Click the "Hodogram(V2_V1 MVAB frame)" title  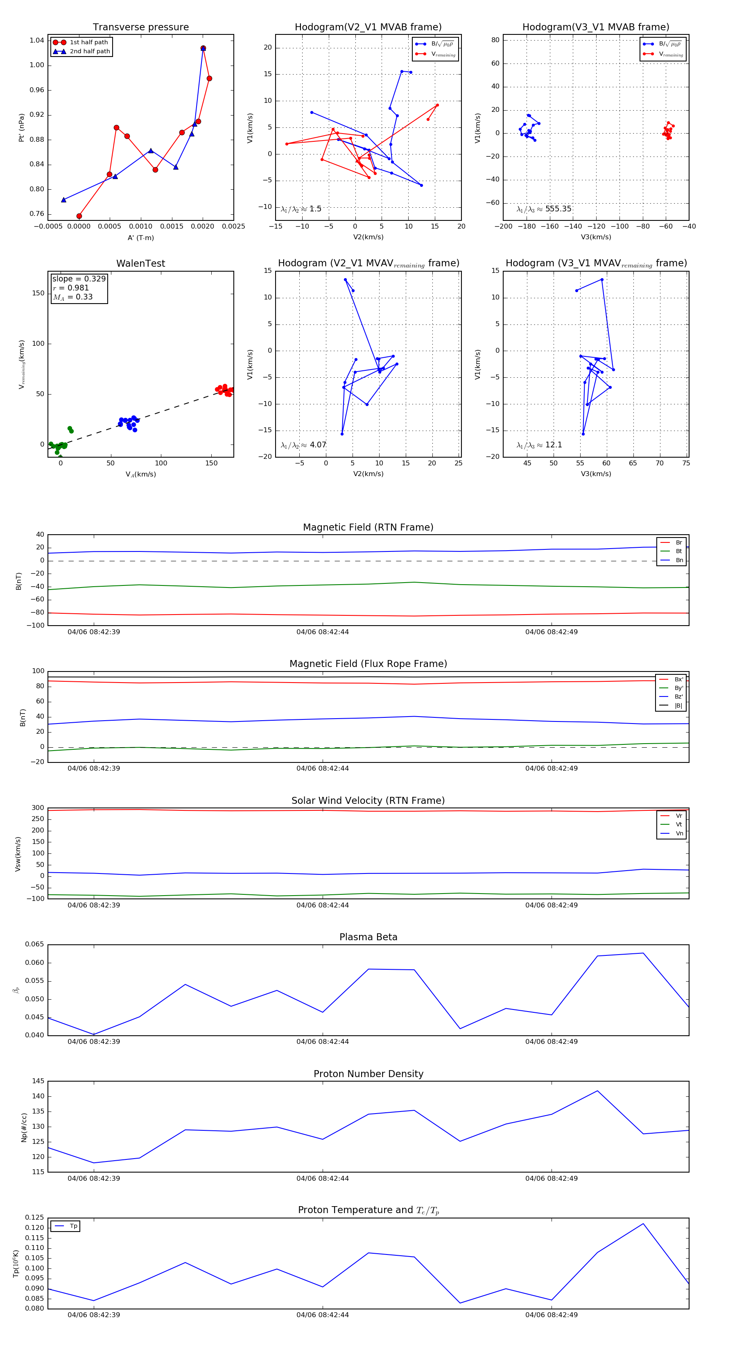(x=368, y=27)
